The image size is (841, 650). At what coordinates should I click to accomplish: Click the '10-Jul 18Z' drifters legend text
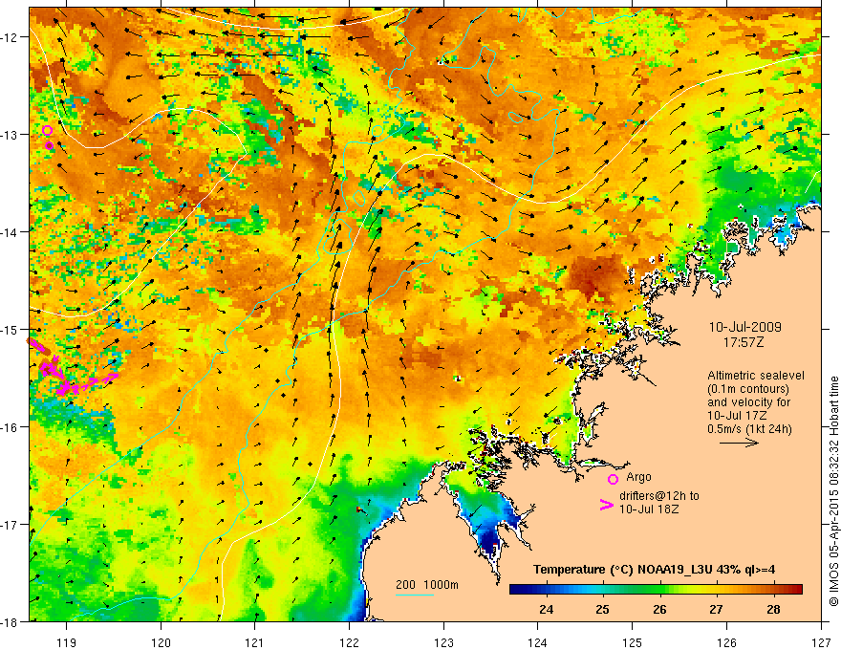tap(649, 509)
